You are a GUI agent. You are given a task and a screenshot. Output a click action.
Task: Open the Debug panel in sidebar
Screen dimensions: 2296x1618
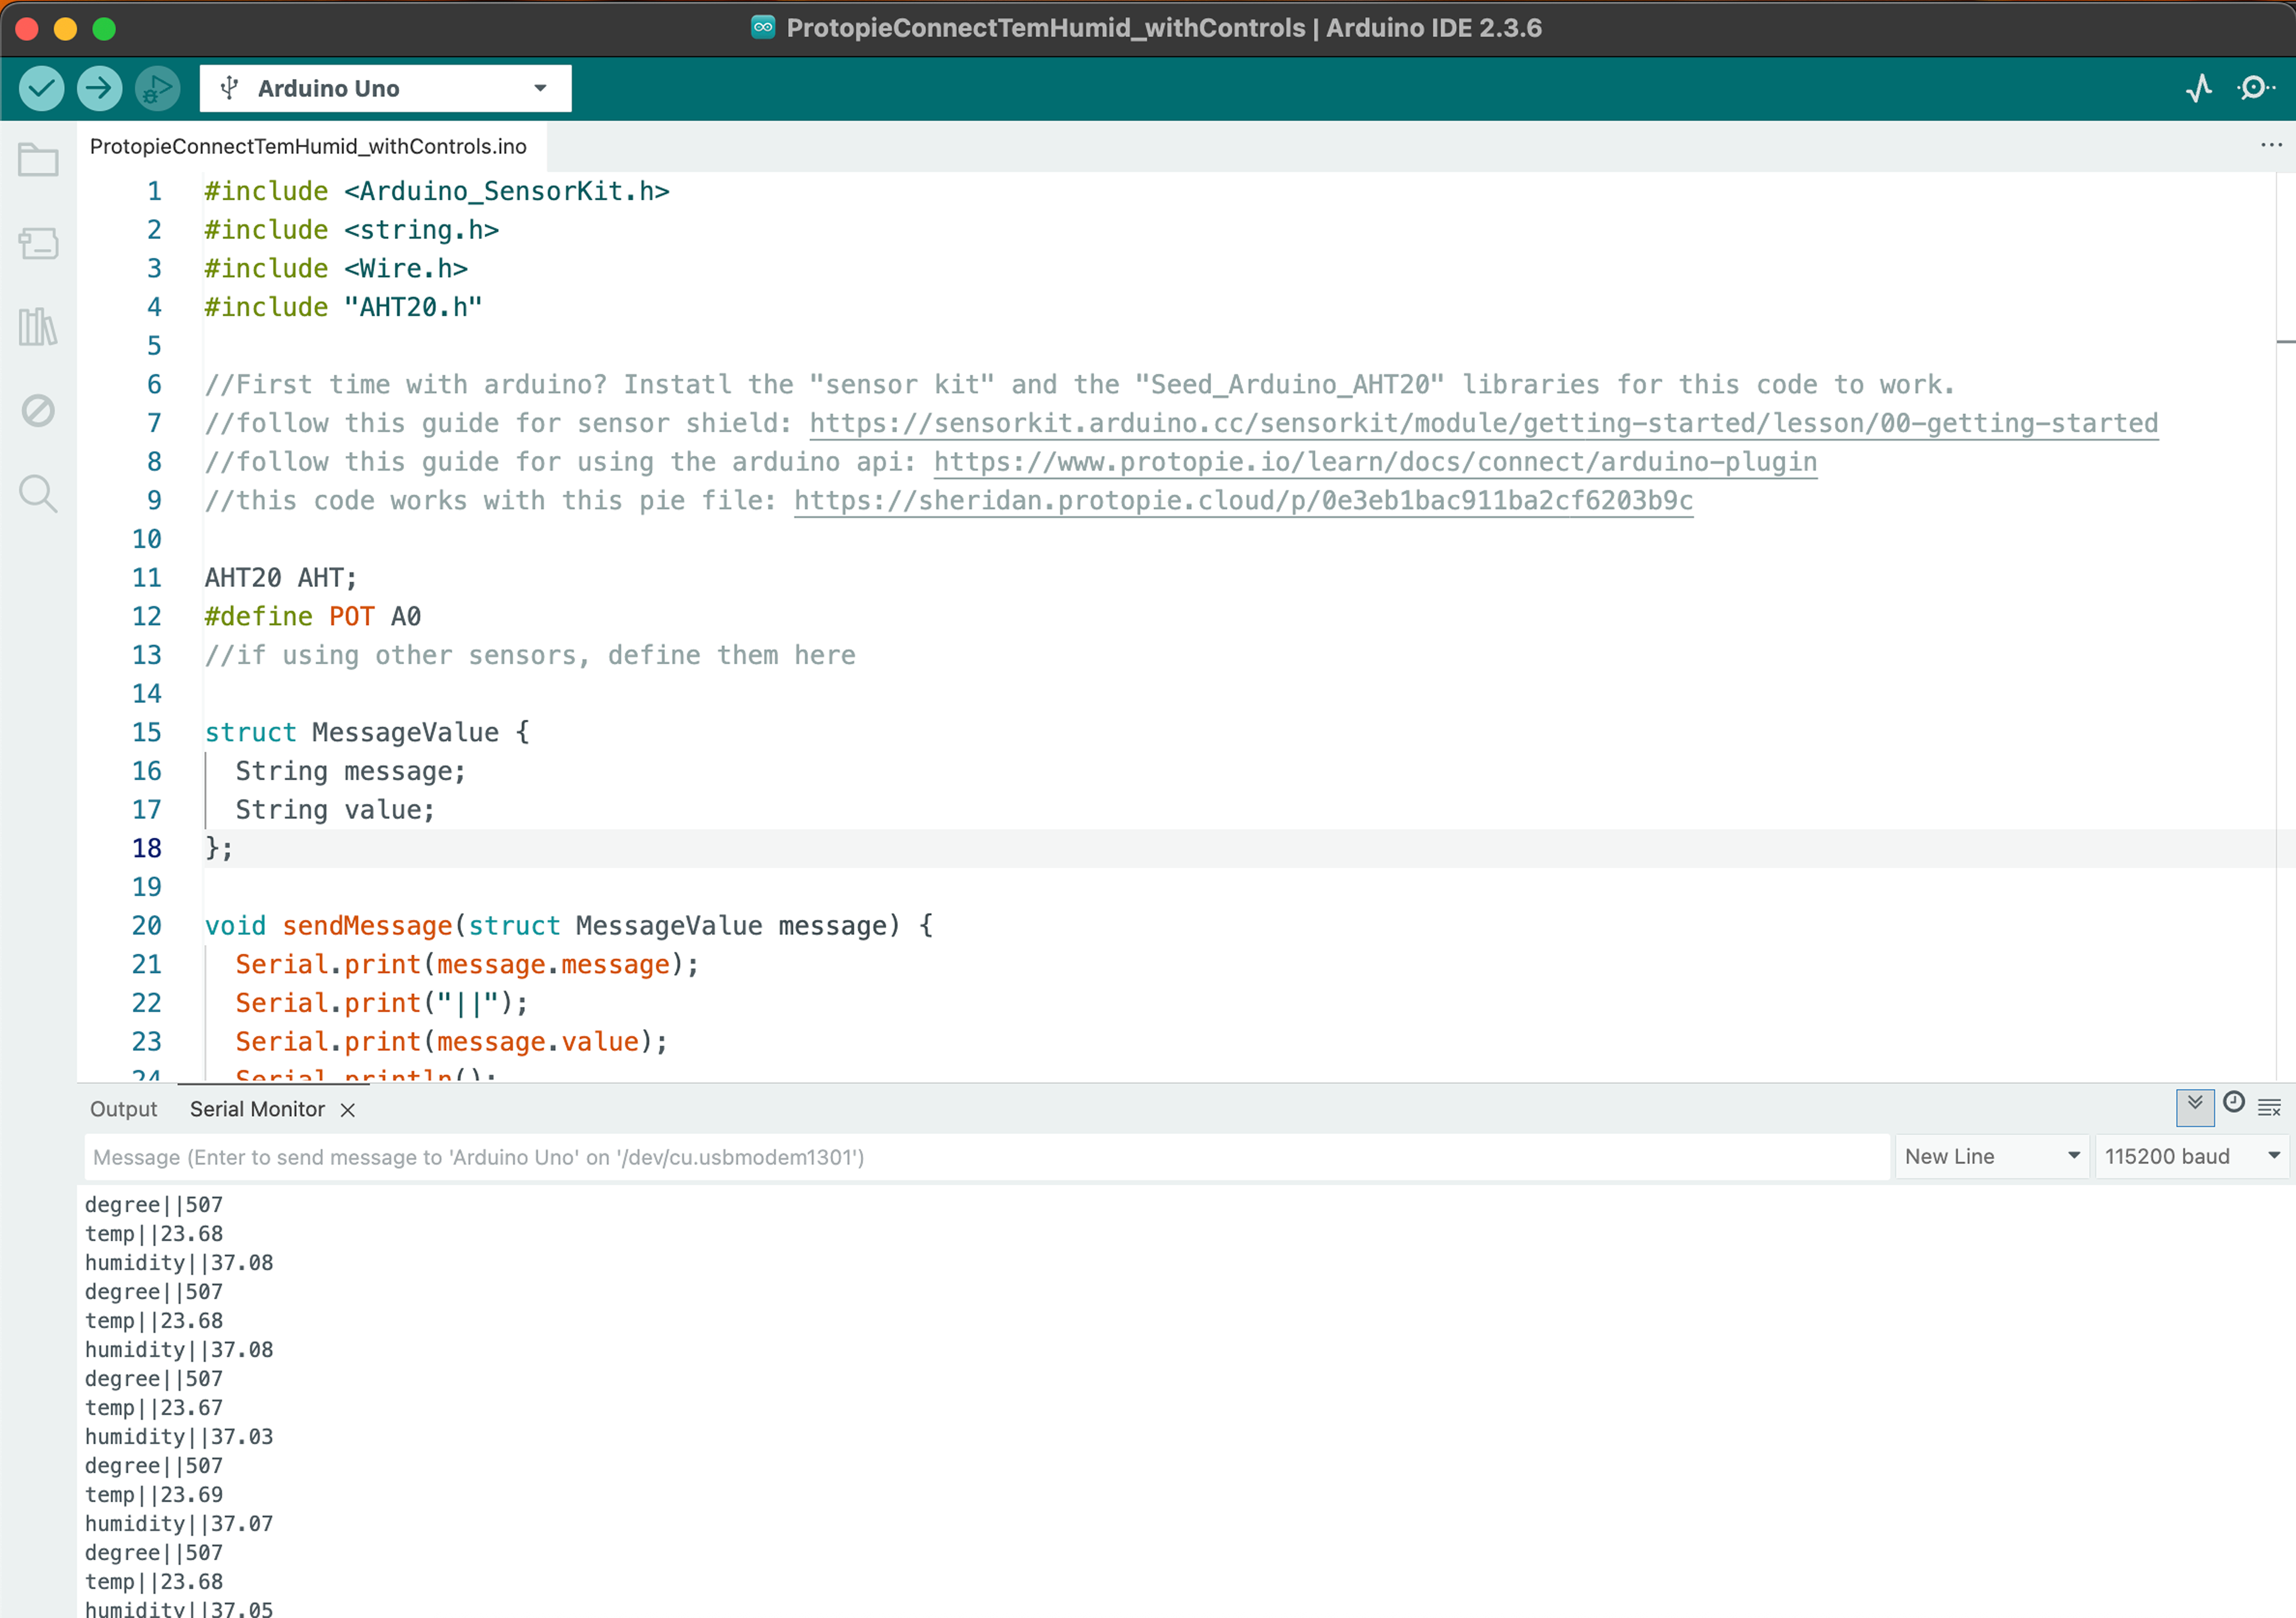[38, 410]
